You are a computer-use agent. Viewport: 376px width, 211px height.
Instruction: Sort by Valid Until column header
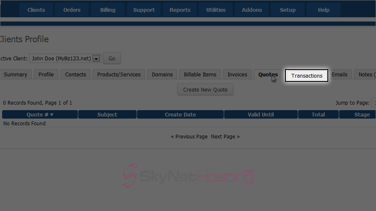pyautogui.click(x=261, y=115)
